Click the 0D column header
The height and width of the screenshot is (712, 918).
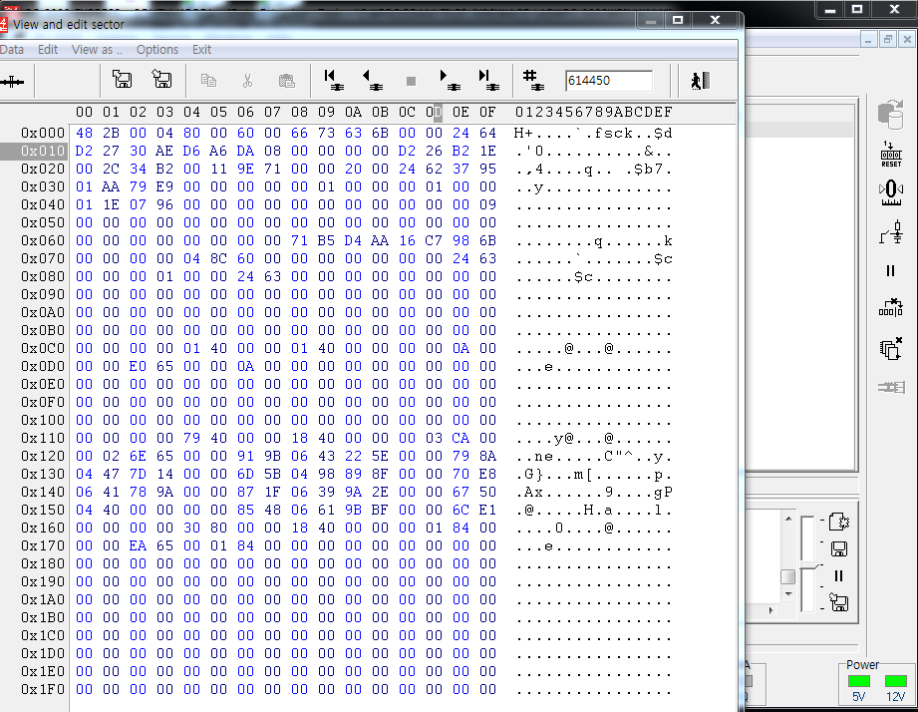click(x=434, y=112)
